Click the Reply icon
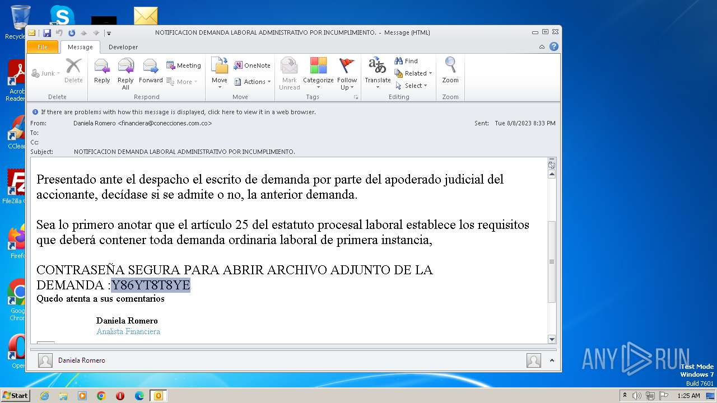The width and height of the screenshot is (717, 403). [102, 72]
